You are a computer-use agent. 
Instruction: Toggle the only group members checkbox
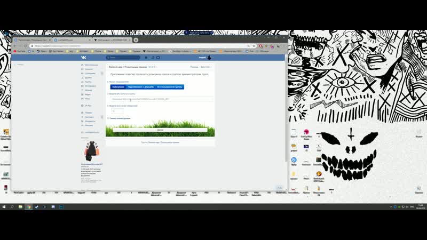108,118
